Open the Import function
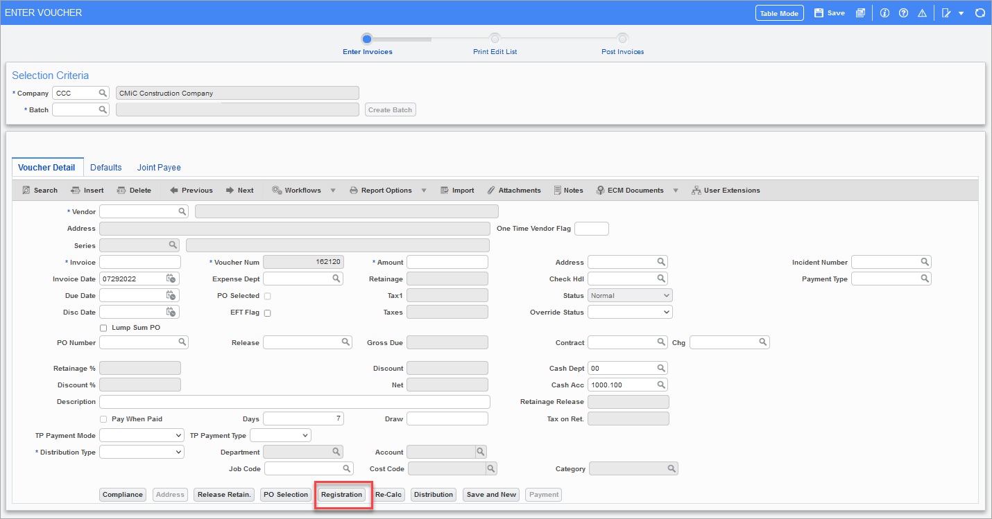The image size is (992, 519). coord(457,190)
